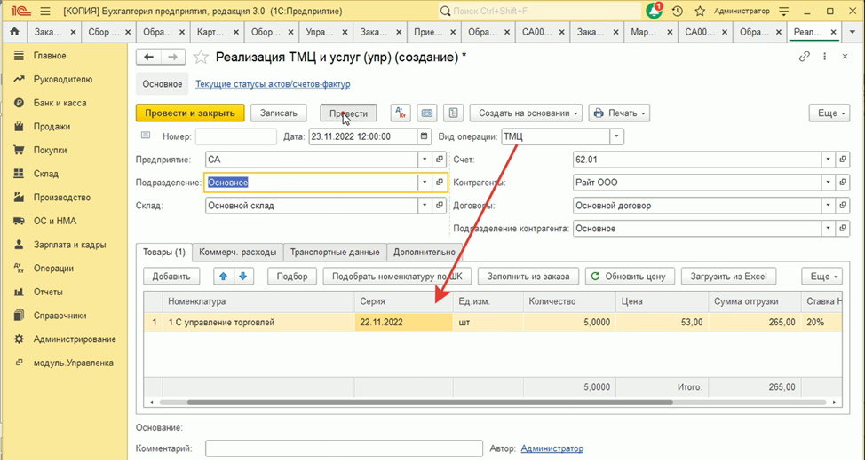Open calendar picker for date field

tap(424, 136)
